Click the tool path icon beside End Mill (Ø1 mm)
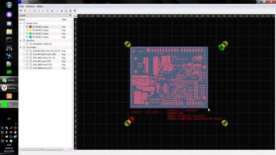The height and width of the screenshot is (155, 276). (x=31, y=51)
